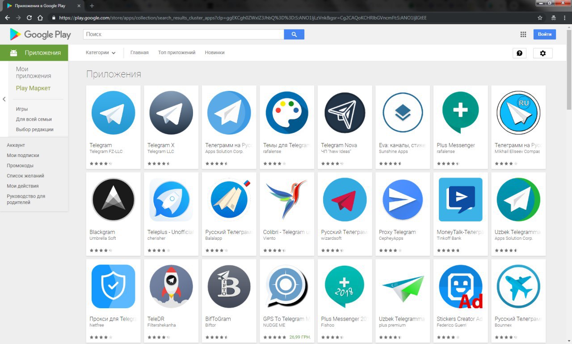Image resolution: width=572 pixels, height=344 pixels.
Task: Click the Colibri hummingbird app icon
Action: tap(287, 200)
